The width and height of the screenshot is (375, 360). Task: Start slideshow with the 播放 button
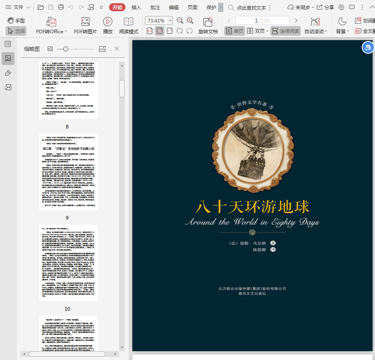[107, 22]
